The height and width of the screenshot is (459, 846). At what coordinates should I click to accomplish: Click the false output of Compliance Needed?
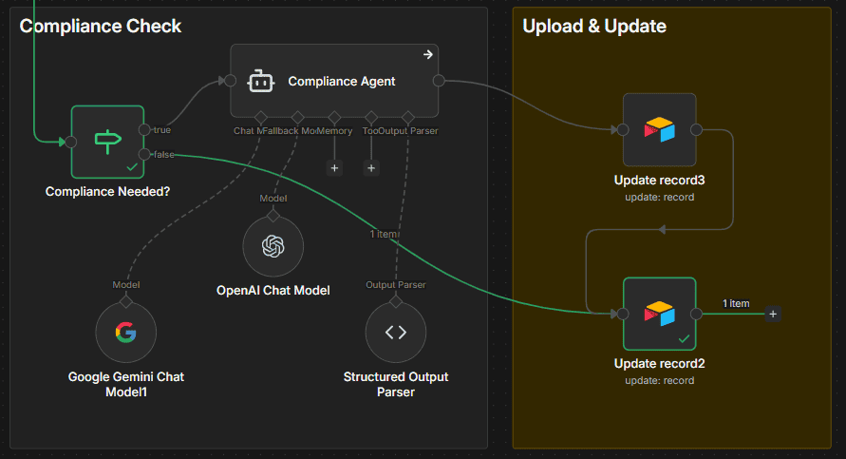click(143, 154)
